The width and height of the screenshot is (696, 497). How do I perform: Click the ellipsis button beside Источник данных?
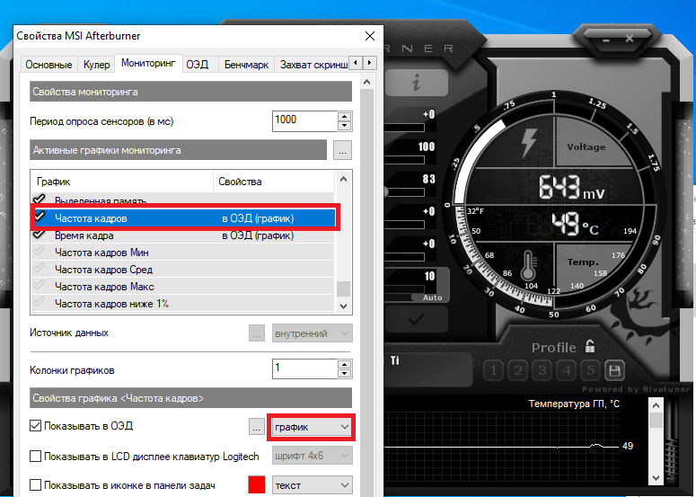point(257,333)
